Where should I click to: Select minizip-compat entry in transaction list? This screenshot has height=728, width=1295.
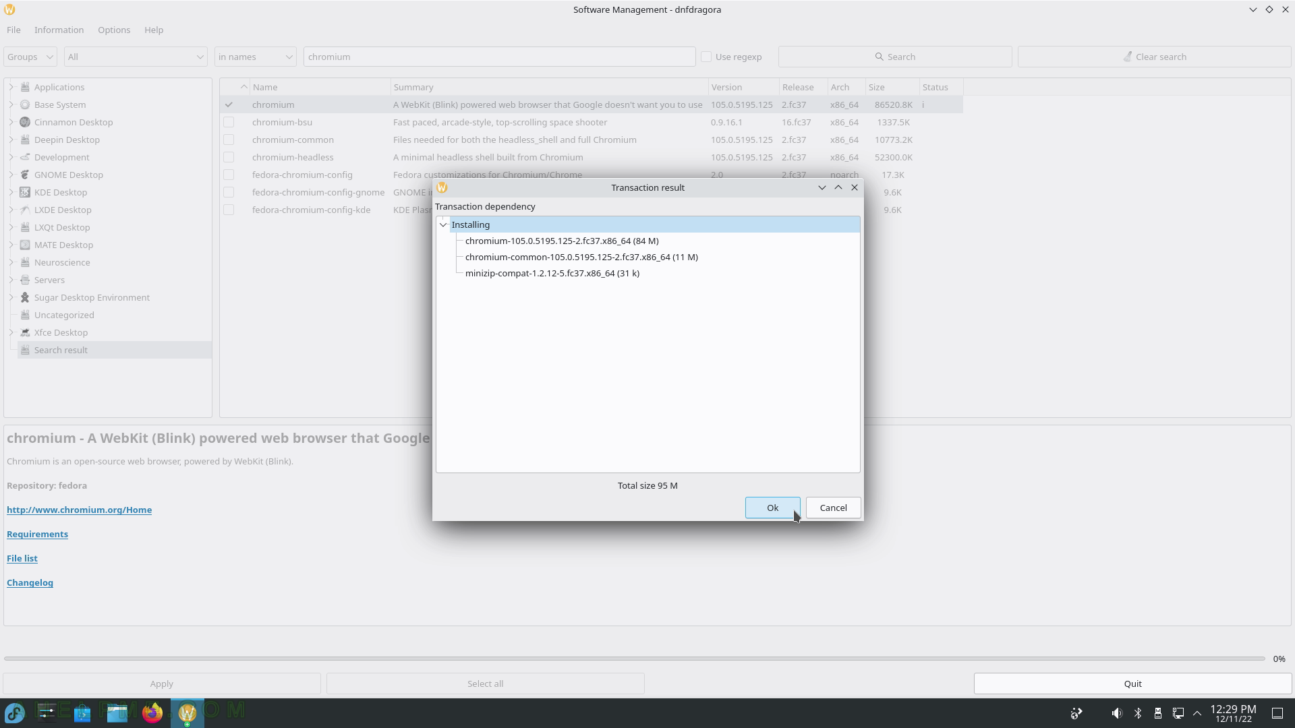pyautogui.click(x=552, y=273)
